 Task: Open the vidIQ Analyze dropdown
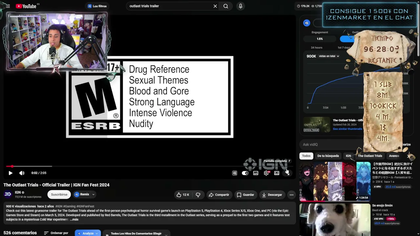click(x=88, y=233)
